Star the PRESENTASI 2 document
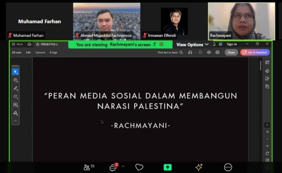 (37, 44)
